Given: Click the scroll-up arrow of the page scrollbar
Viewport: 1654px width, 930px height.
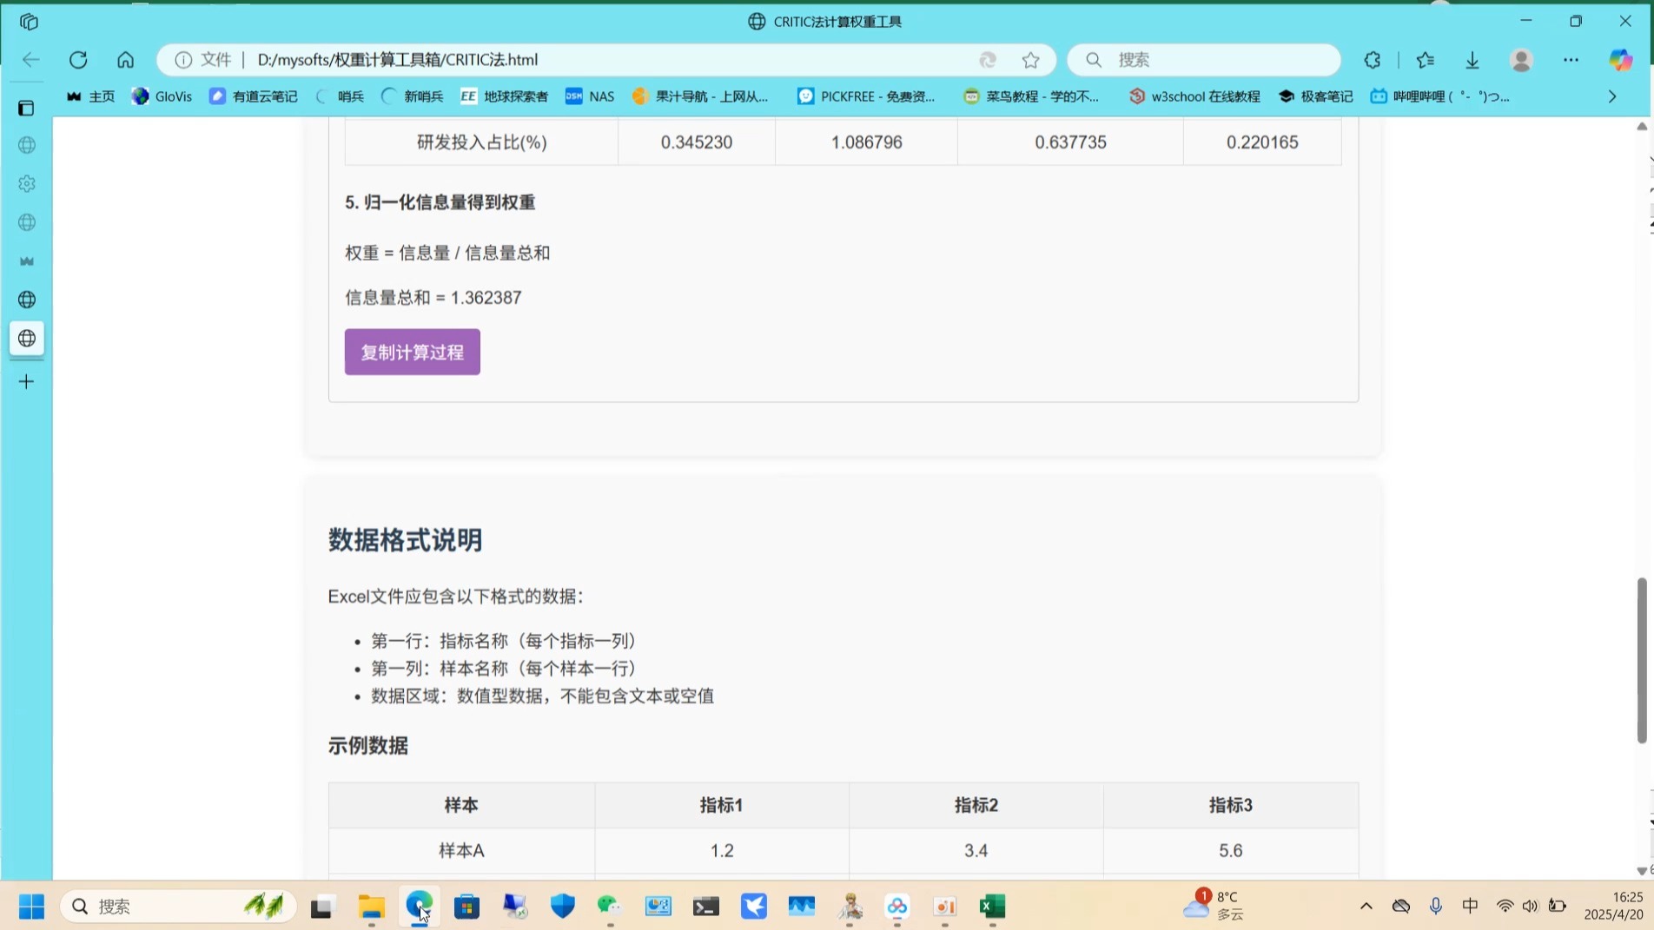Looking at the screenshot, I should (x=1641, y=127).
